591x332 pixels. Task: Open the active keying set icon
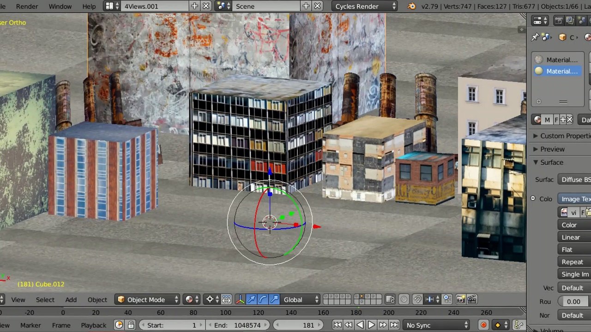point(519,325)
